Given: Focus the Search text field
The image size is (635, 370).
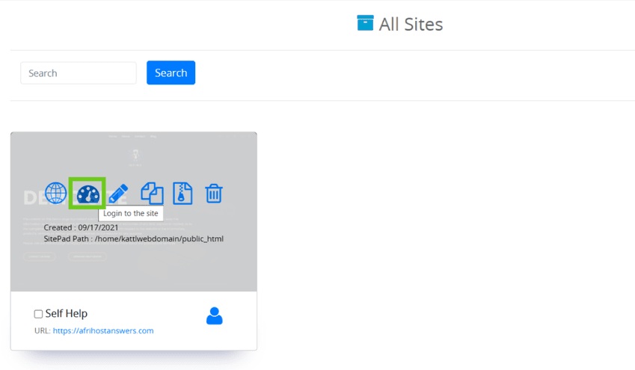Looking at the screenshot, I should pos(79,73).
